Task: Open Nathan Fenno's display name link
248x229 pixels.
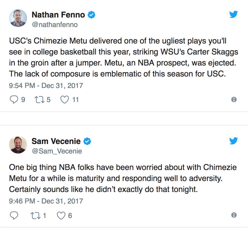Action: click(58, 15)
